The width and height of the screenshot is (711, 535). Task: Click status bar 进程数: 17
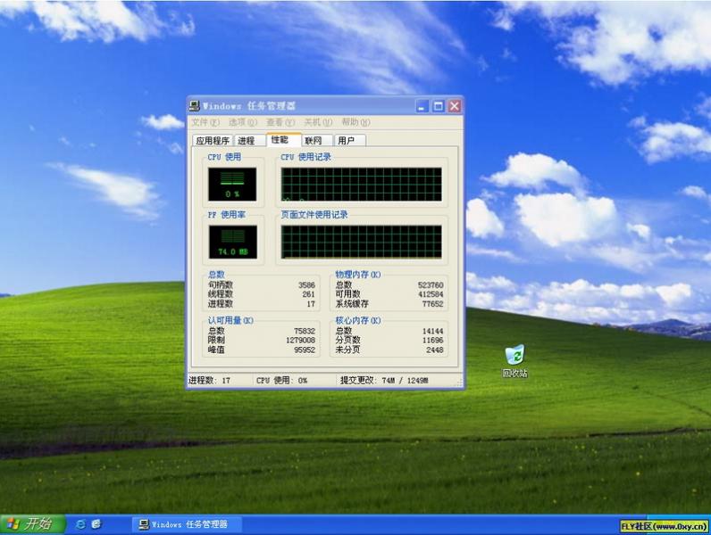coord(210,380)
